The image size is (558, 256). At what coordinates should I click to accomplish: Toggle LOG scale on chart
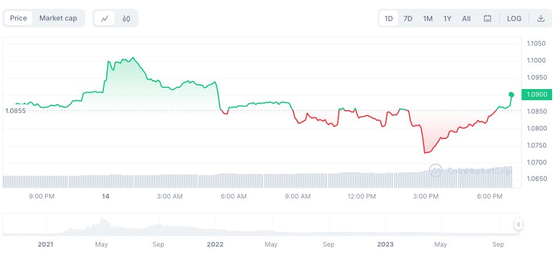pyautogui.click(x=514, y=18)
